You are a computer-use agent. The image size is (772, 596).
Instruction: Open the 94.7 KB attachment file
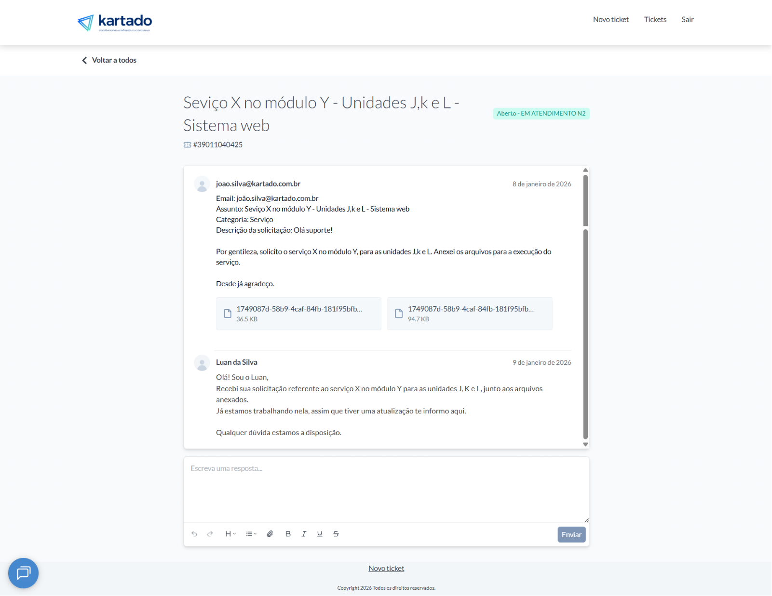pos(470,314)
